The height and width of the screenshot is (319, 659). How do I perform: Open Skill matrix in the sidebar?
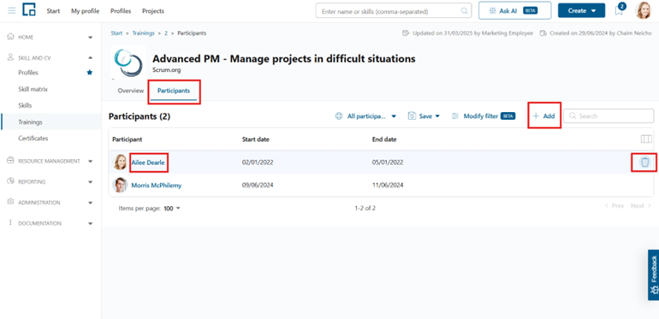pos(33,90)
